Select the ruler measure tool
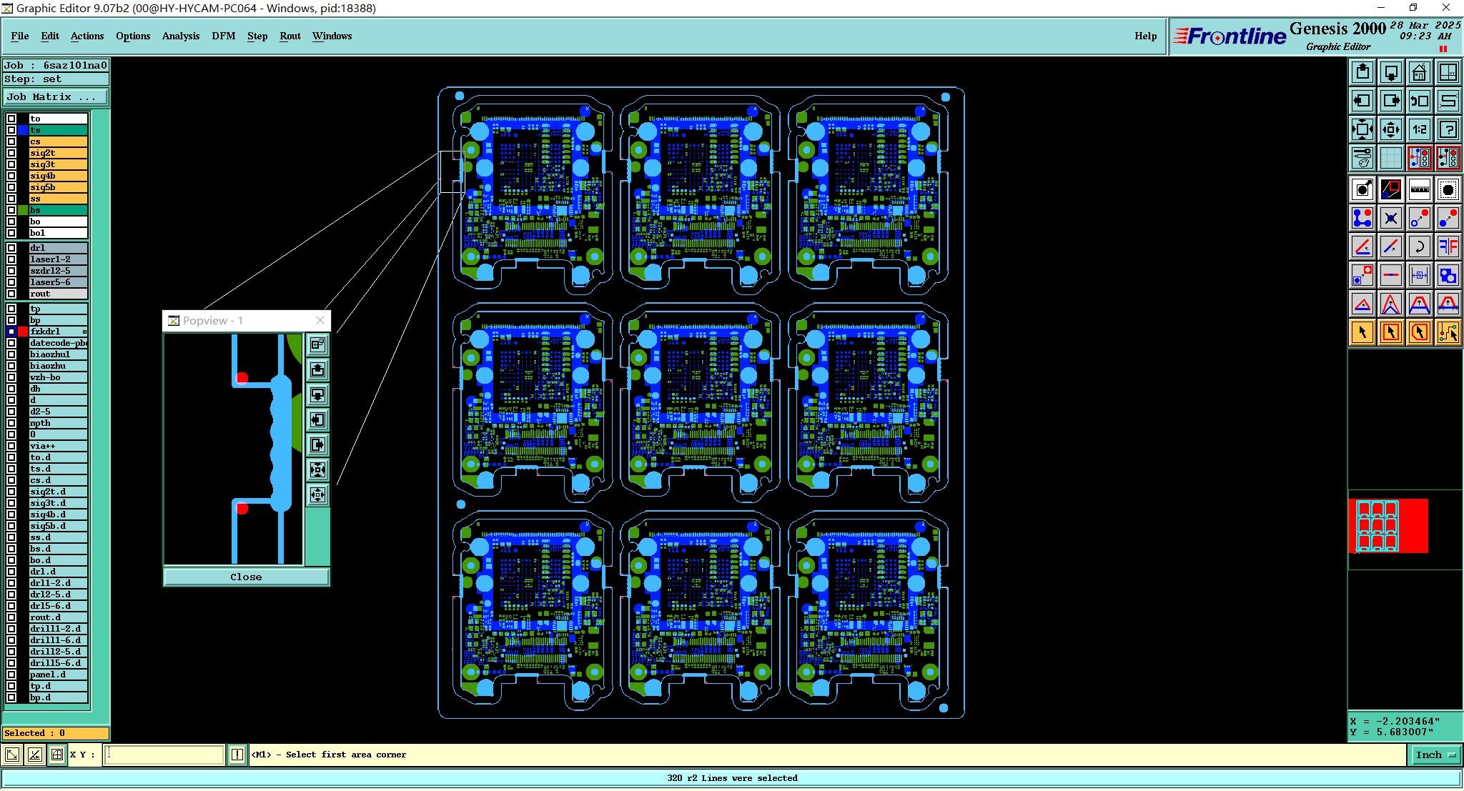The width and height of the screenshot is (1464, 791). pyautogui.click(x=1419, y=189)
